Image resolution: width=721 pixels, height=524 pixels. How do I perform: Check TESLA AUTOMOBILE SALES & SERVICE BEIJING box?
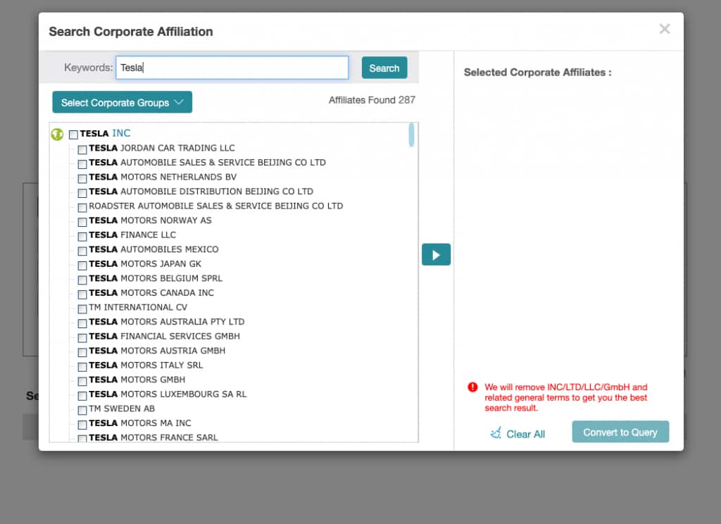(82, 164)
